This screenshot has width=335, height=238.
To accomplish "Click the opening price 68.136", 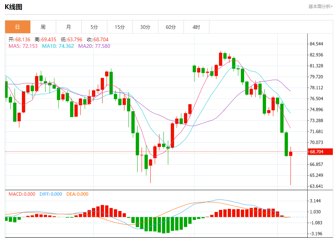I will click(23, 39).
